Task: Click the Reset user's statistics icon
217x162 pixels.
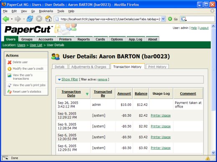Action: pyautogui.click(x=10, y=92)
